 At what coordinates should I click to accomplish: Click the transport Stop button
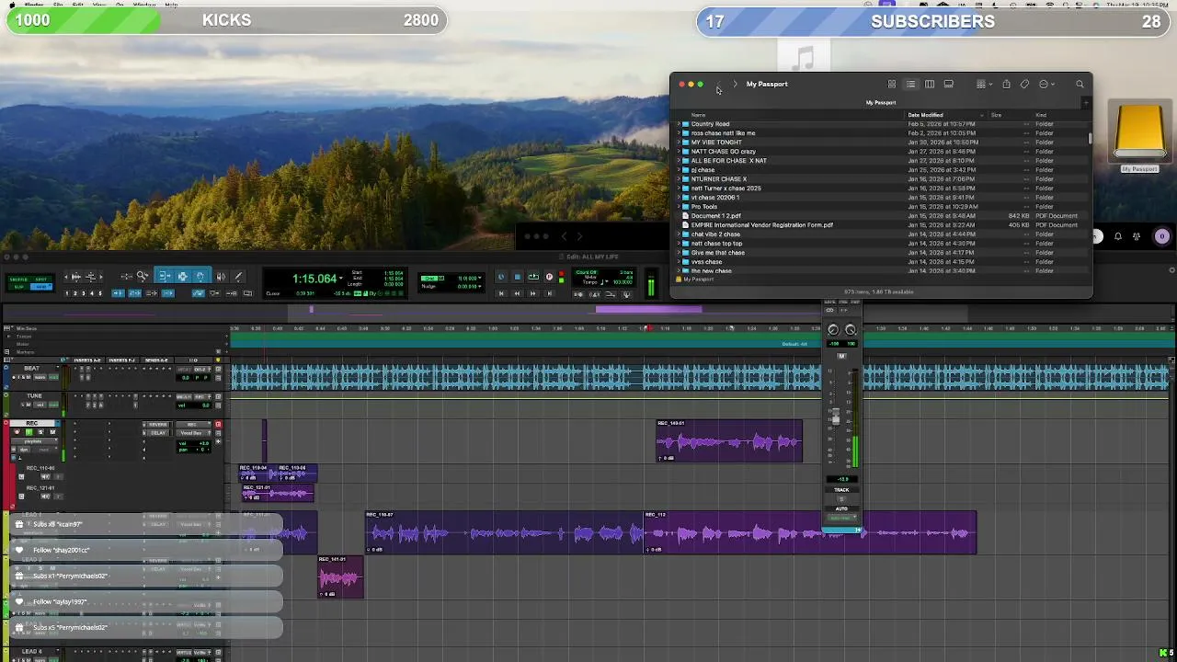pyautogui.click(x=517, y=277)
